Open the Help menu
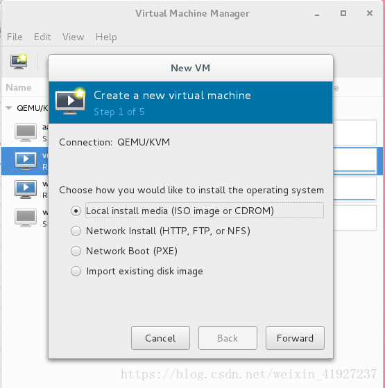385x388 pixels. [x=106, y=37]
